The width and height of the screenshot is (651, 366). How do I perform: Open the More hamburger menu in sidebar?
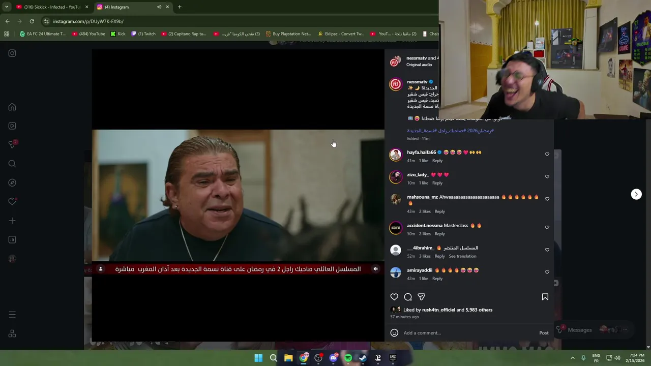[12, 315]
